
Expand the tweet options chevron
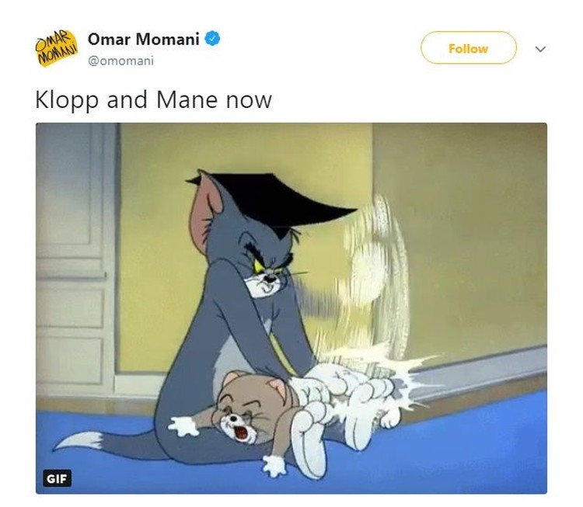pyautogui.click(x=540, y=49)
